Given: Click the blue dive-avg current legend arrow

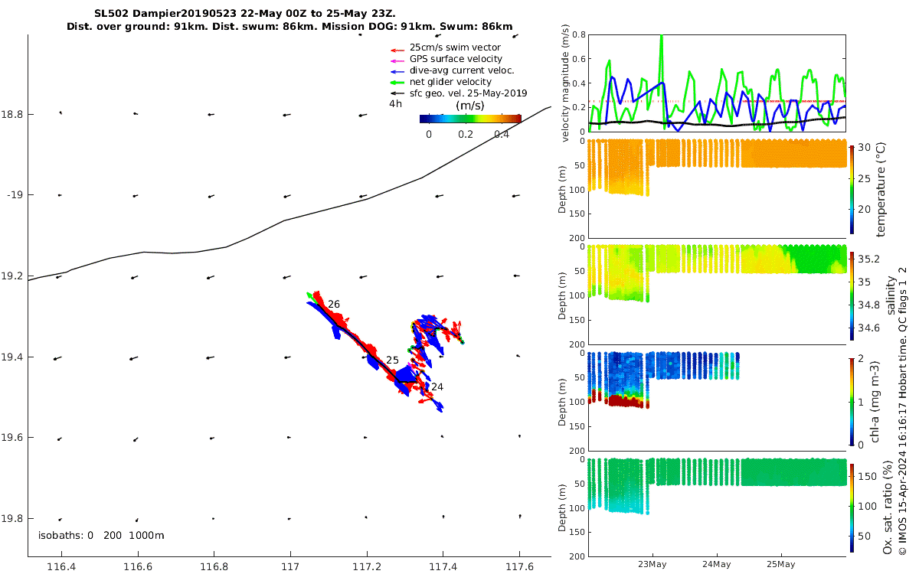Looking at the screenshot, I should (x=398, y=70).
